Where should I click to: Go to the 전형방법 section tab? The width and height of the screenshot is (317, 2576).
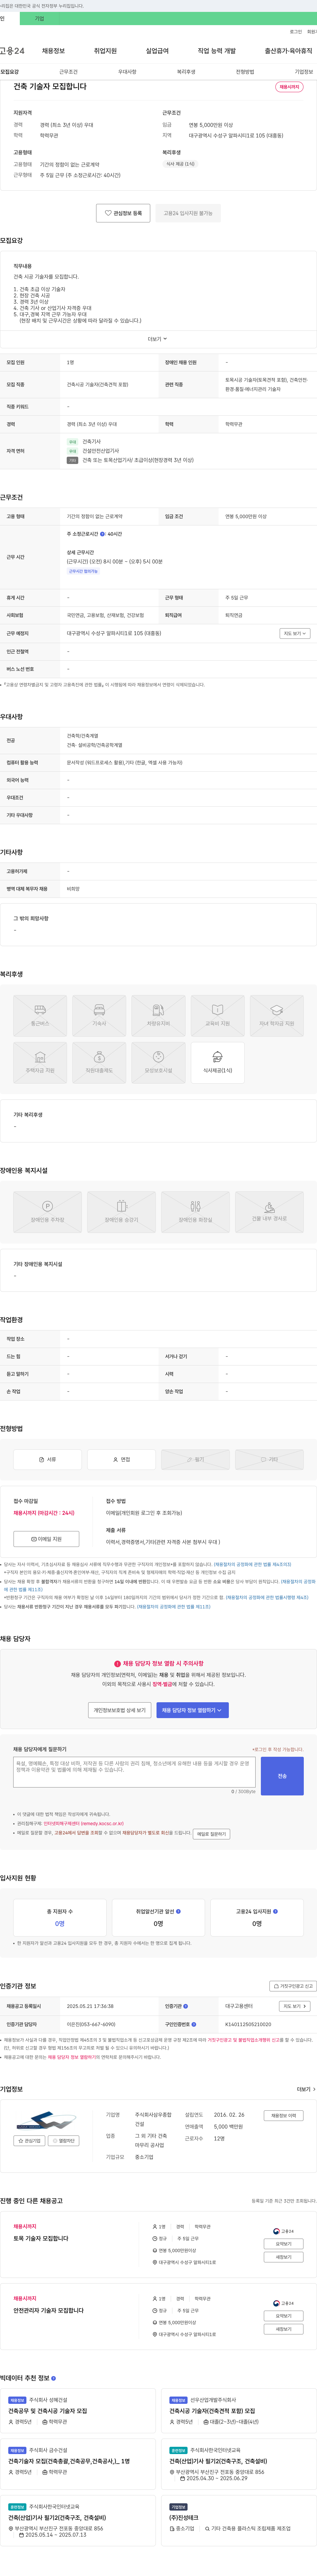[x=245, y=72]
